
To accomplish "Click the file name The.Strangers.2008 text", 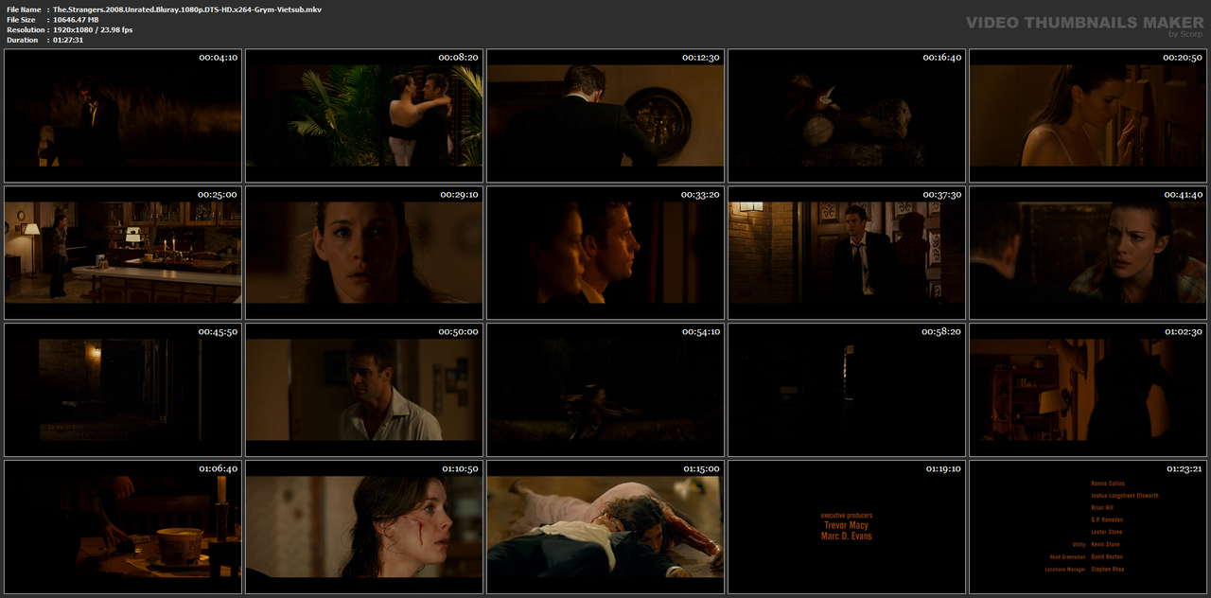I will tap(187, 9).
